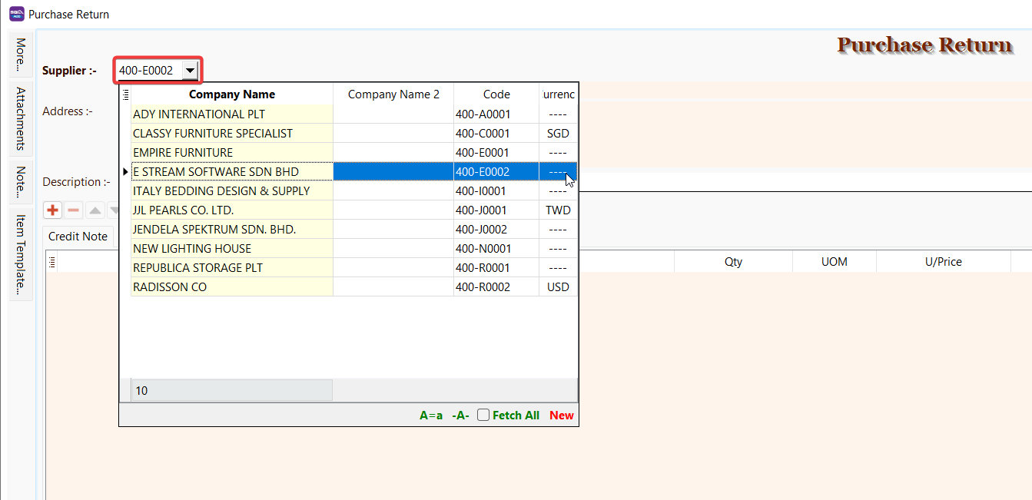Toggle the -A- partial match option
The width and height of the screenshot is (1032, 500).
coord(460,416)
